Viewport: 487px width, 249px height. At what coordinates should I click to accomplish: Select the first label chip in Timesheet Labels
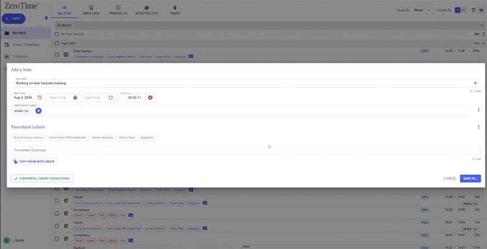[x=29, y=137]
